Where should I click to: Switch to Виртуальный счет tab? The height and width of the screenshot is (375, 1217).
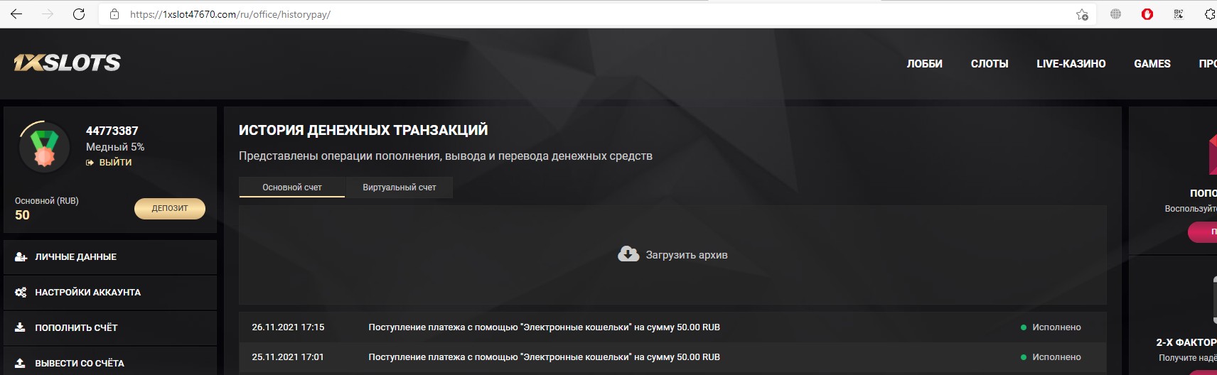400,187
